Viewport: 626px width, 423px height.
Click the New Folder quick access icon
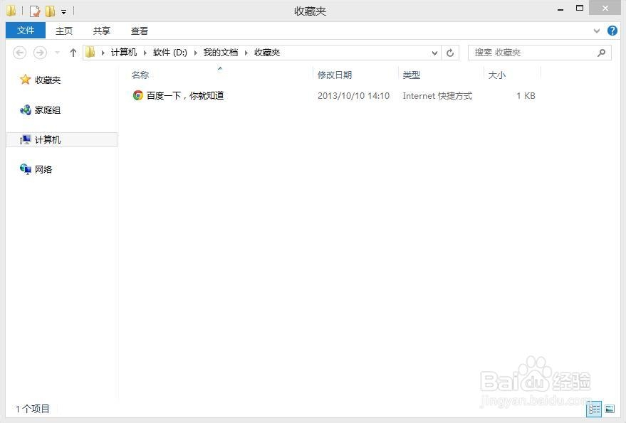(x=51, y=11)
